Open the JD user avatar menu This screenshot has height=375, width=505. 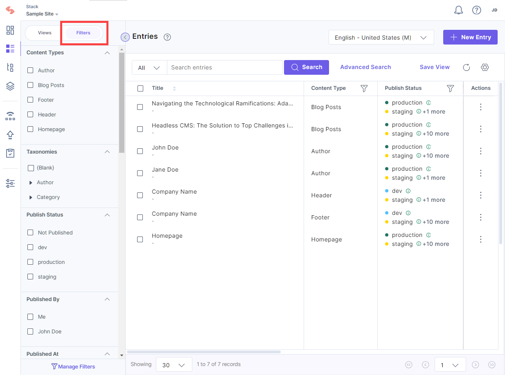tap(494, 10)
